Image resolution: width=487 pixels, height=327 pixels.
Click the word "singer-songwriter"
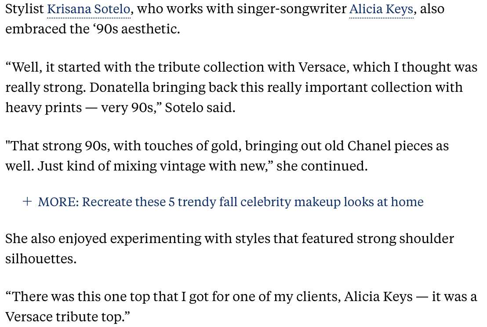291,9
